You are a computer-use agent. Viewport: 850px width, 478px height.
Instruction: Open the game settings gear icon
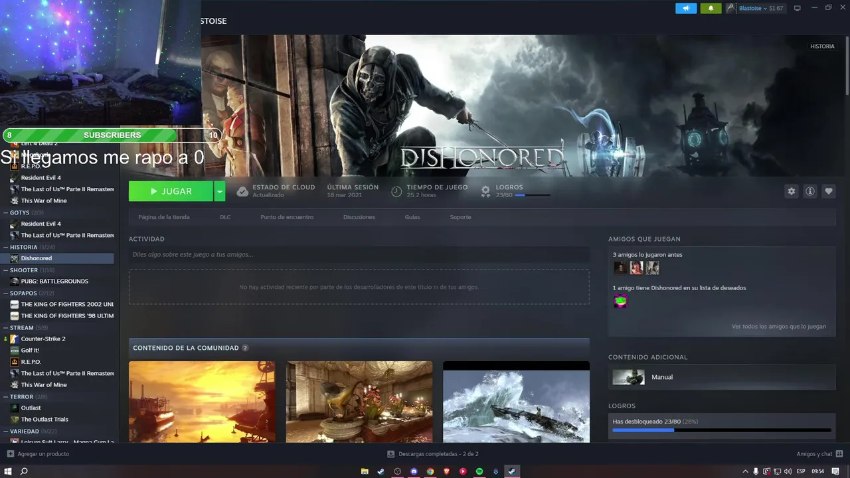click(792, 191)
